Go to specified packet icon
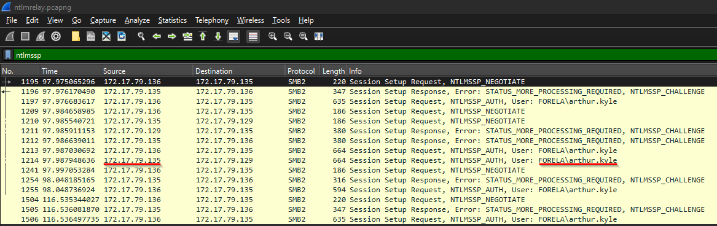Image resolution: width=717 pixels, height=226 pixels. [187, 36]
